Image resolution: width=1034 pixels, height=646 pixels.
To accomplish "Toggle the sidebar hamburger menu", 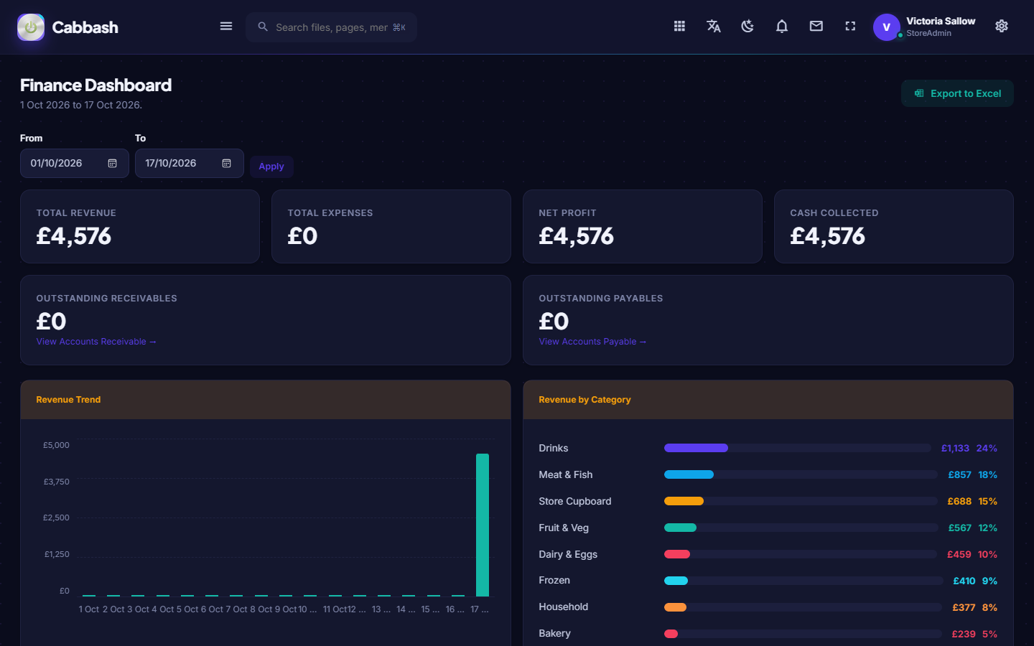I will pos(226,27).
